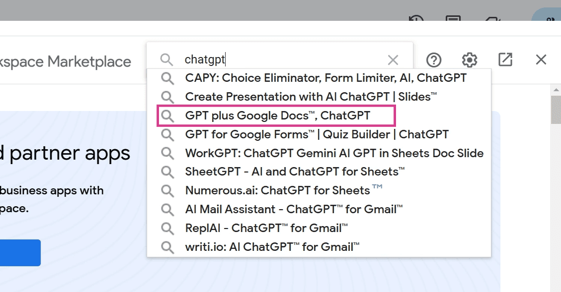Choose writi.io: AI ChatGPT for Gmail suggestion
The height and width of the screenshot is (292, 561).
[319, 247]
